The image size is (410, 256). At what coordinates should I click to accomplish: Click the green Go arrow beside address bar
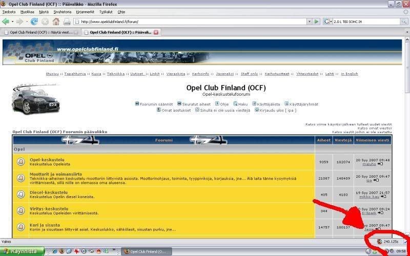(x=316, y=22)
